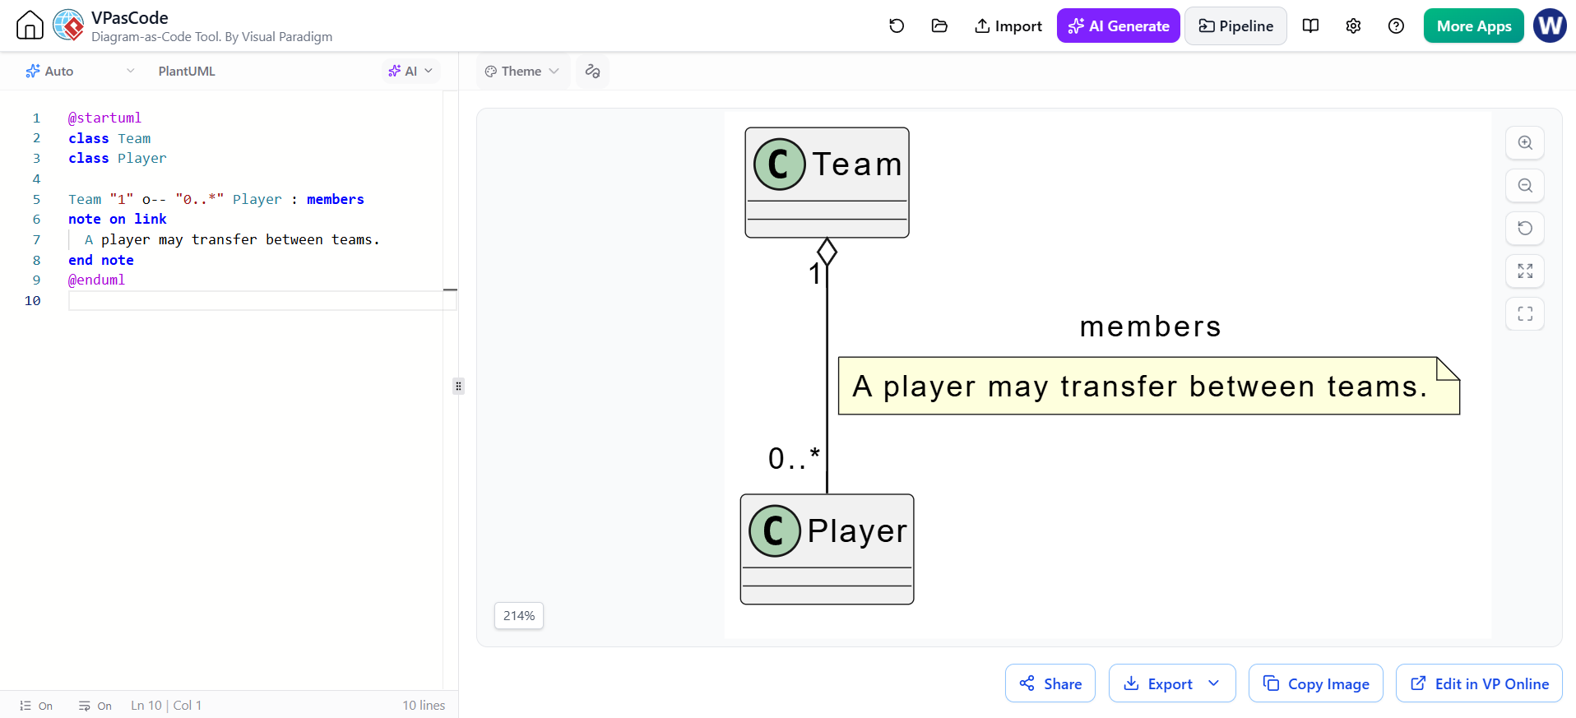Toggle word wrap On in status bar
The height and width of the screenshot is (718, 1576).
[x=95, y=706]
